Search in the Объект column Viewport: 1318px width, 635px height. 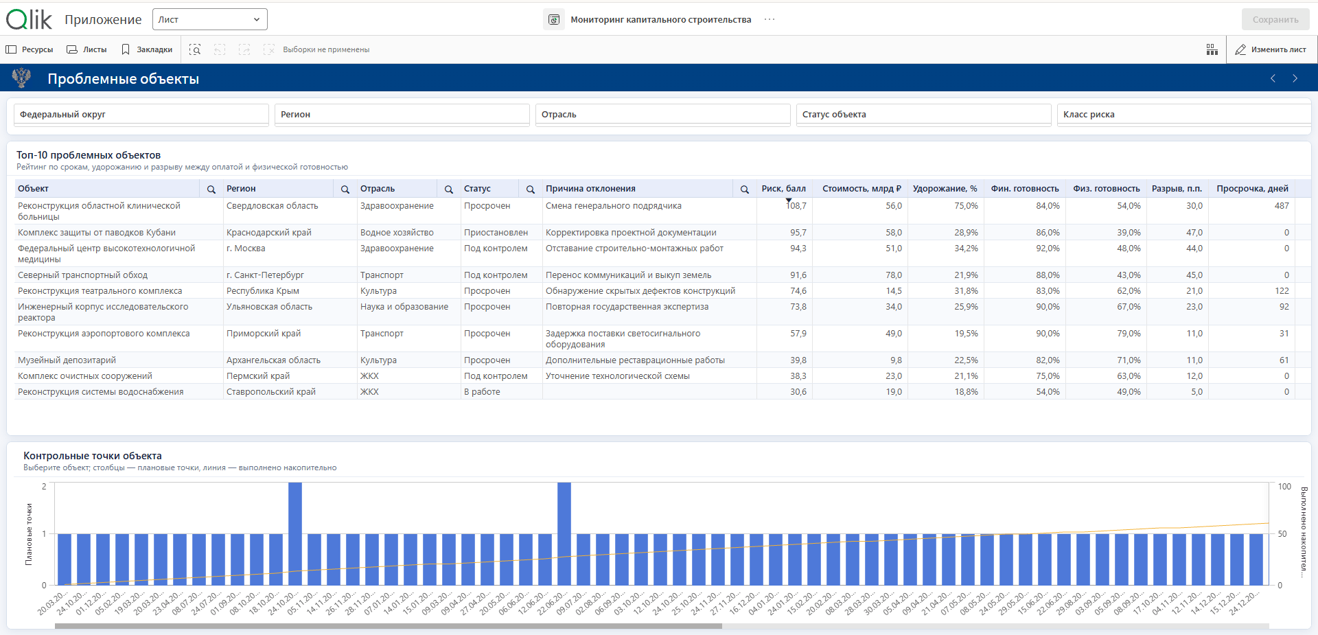tap(211, 189)
